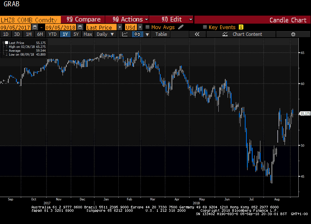The height and width of the screenshot is (224, 311).
Task: Click the Chart Content button
Action: [241, 34]
